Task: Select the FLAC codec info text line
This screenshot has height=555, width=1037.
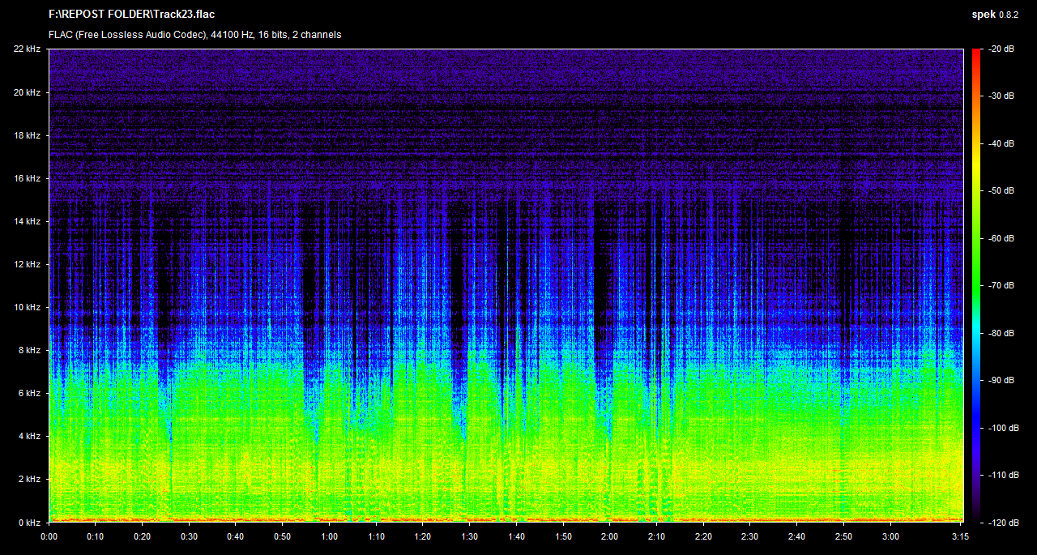Action: (194, 35)
